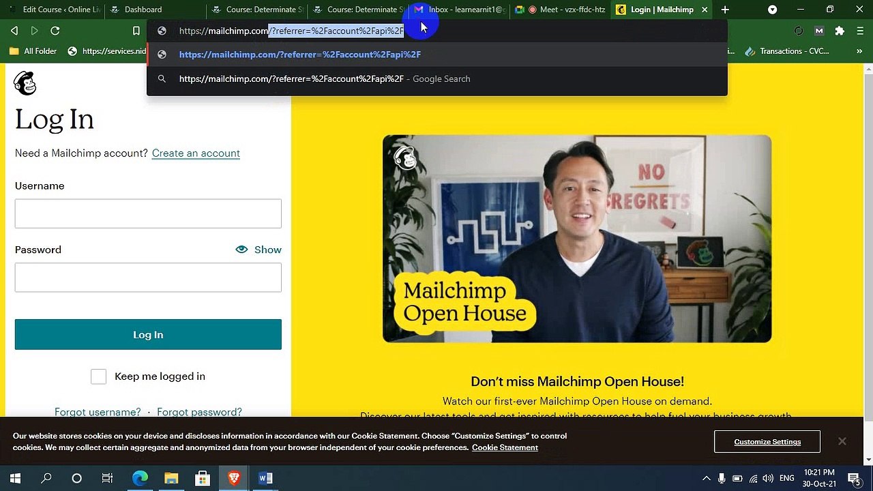Dismiss the cookie banner with the X
This screenshot has height=491, width=873.
[x=842, y=441]
